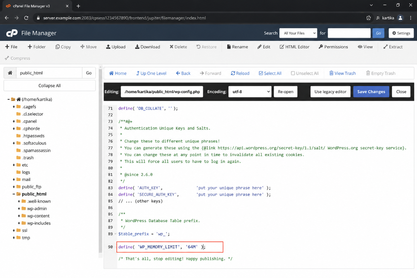Expand the .softaculous folder
Viewport: 417px width, 278px height.
click(x=14, y=143)
